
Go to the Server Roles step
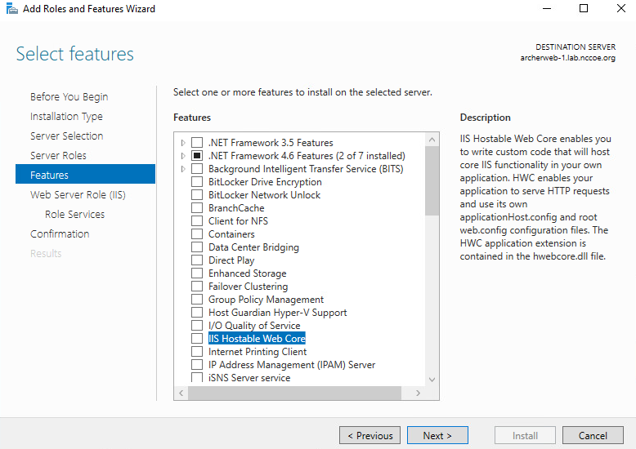click(58, 156)
